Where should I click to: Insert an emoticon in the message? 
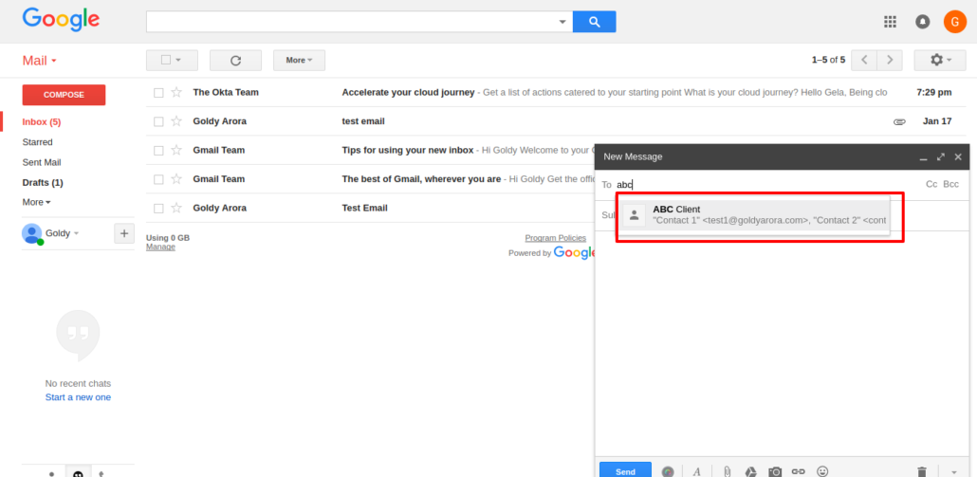822,471
